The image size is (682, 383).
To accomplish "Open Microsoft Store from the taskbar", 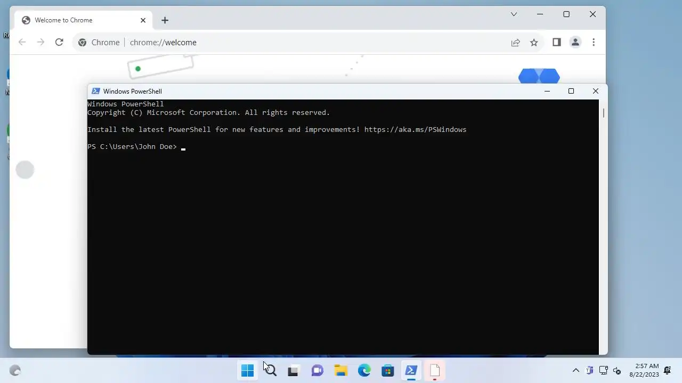I will pos(388,371).
